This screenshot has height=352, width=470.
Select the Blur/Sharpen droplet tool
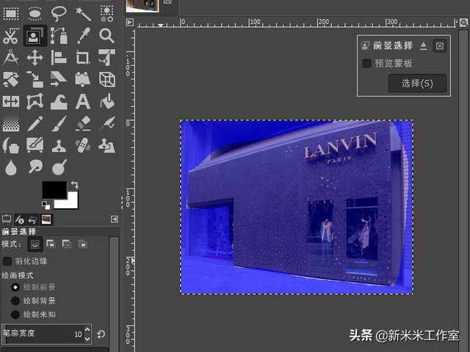(x=11, y=168)
